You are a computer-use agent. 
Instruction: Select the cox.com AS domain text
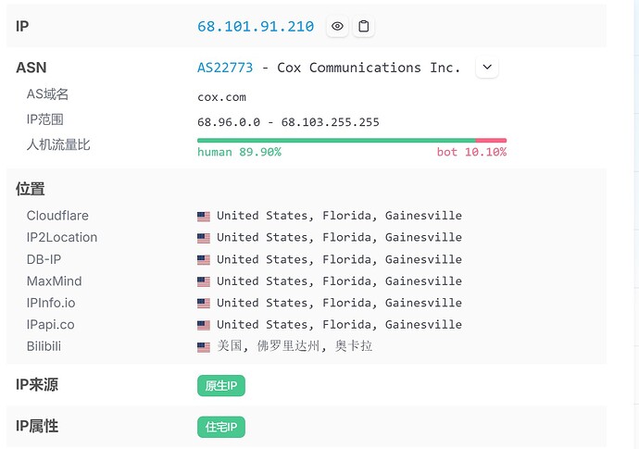[x=220, y=96]
